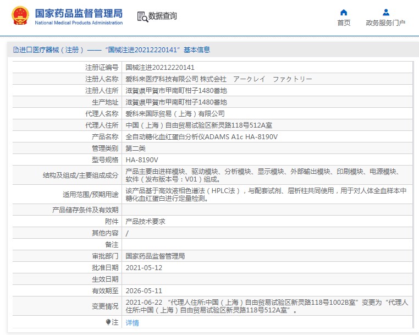
Task: Click the bulb icon beside 注
Action: (108, 322)
